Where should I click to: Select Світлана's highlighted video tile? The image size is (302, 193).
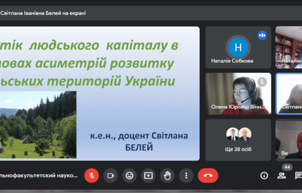tap(289, 94)
